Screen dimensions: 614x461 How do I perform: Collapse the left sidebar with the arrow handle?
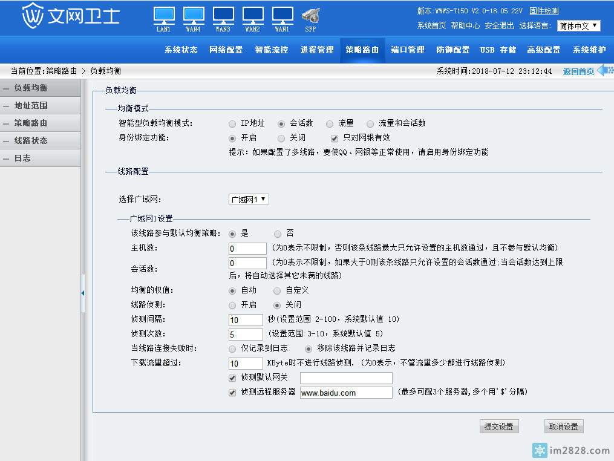(x=82, y=293)
